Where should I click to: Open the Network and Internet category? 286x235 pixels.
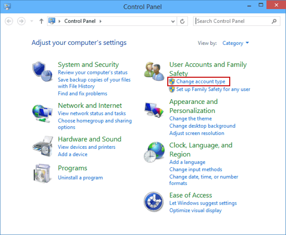[90, 105]
